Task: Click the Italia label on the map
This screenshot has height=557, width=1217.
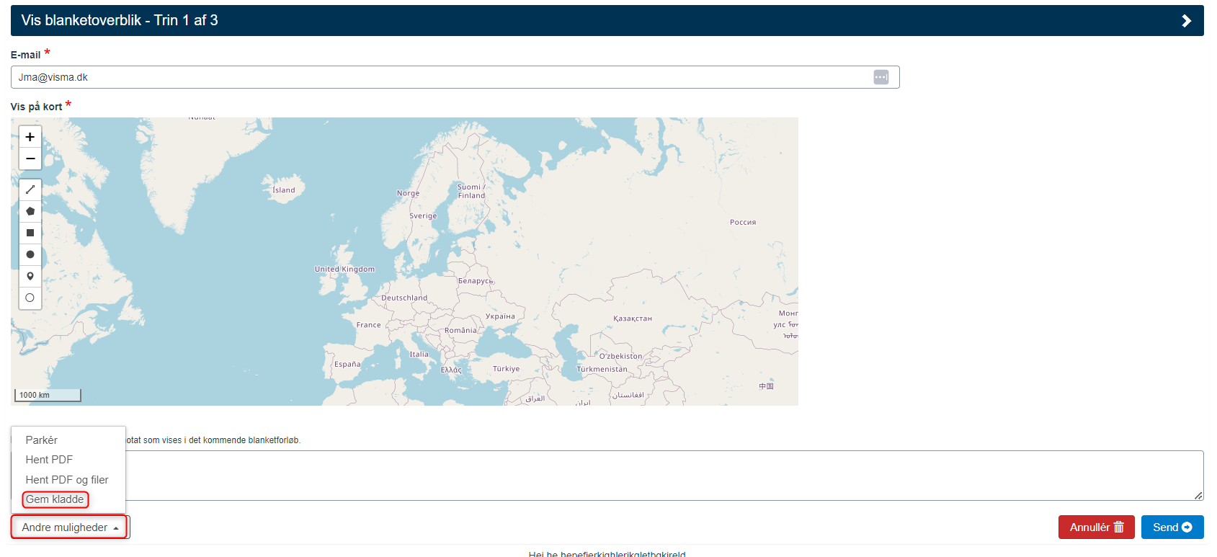Action: click(419, 355)
